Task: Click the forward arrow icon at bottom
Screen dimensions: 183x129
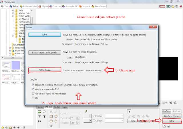Action: [18, 128]
